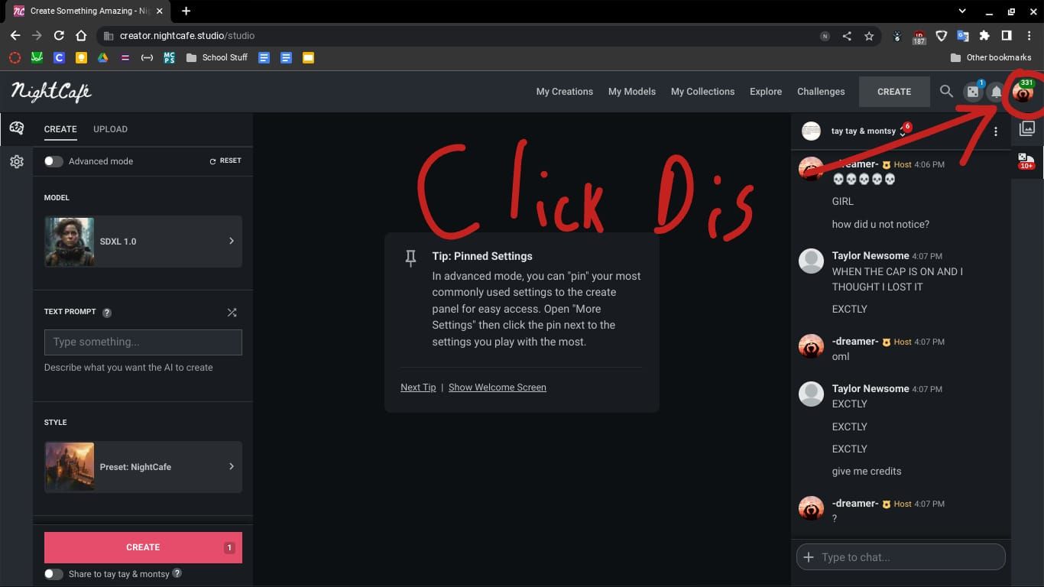Click the dice icon with notification badge
Image resolution: width=1044 pixels, height=587 pixels.
(973, 91)
